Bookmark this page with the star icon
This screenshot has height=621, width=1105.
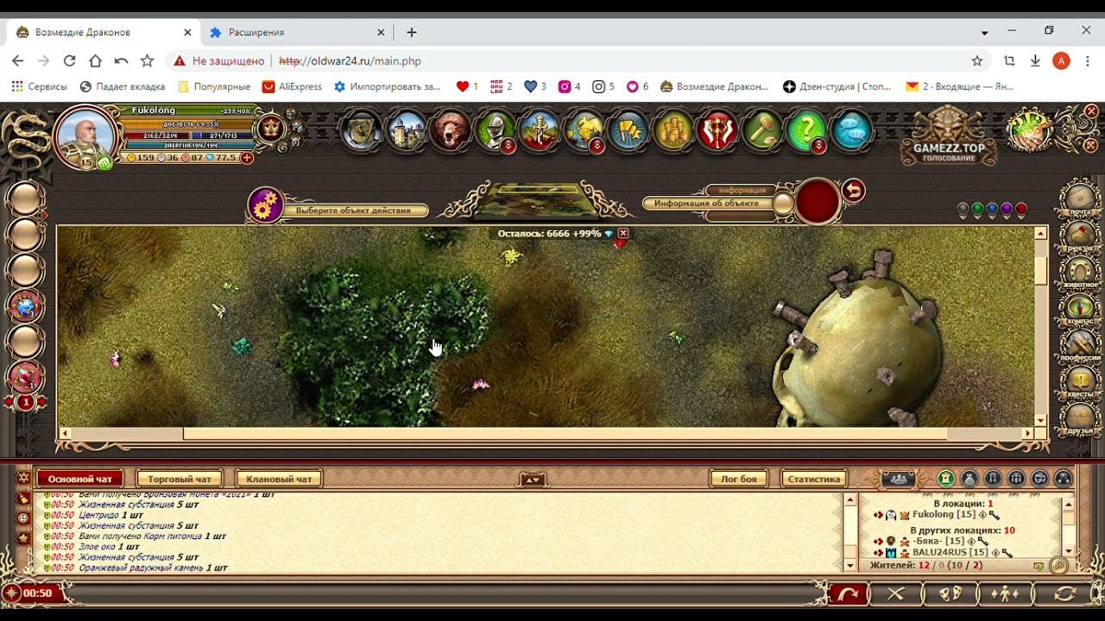(977, 61)
